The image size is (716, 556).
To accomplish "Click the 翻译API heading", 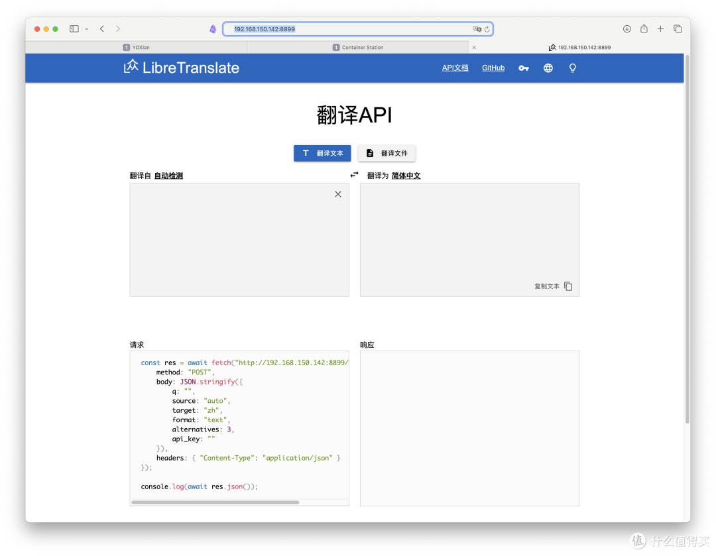I will coord(354,115).
